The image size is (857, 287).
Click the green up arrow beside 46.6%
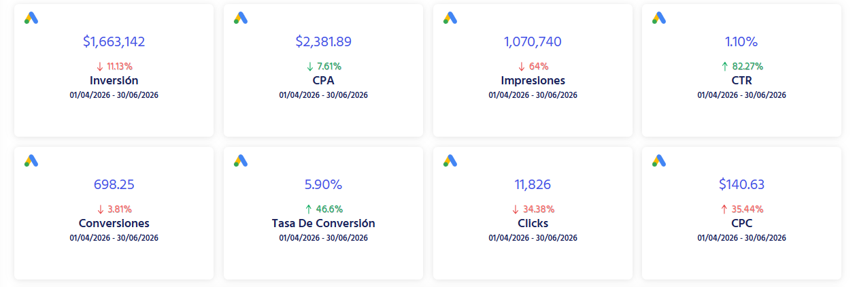(308, 209)
